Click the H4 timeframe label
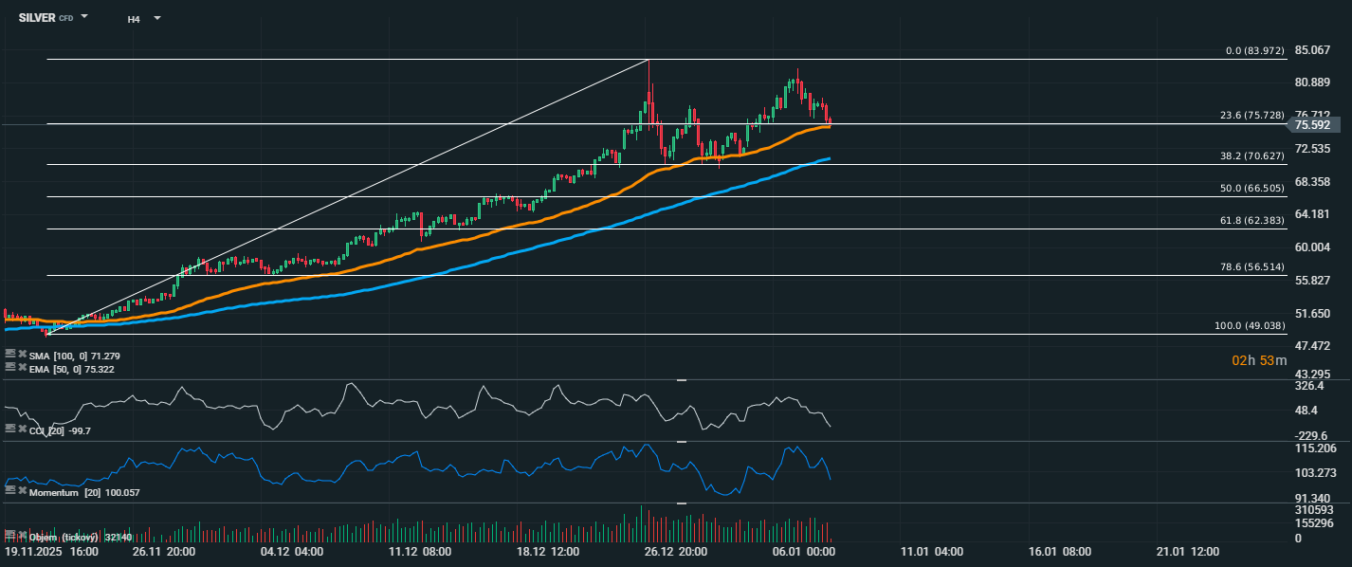This screenshot has height=567, width=1352. pos(134,18)
